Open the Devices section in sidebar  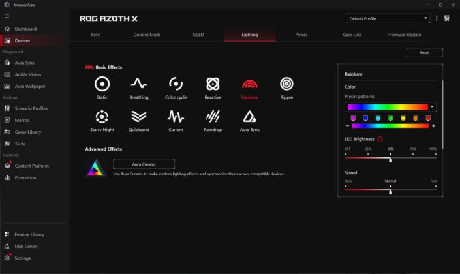click(x=35, y=41)
